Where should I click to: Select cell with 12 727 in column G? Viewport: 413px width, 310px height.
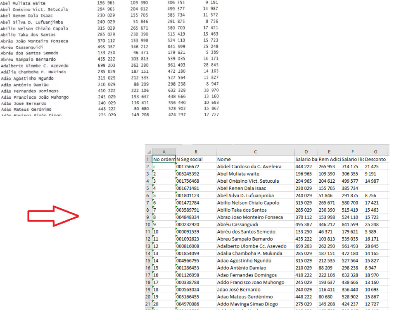(x=375, y=304)
